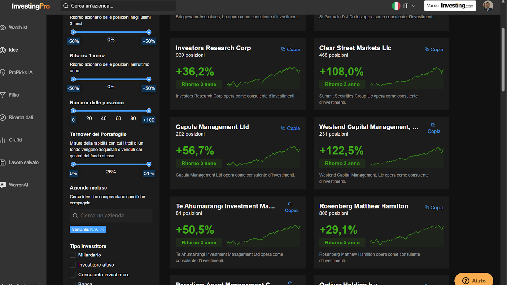Click the search magnifier in top bar
Screen dimensions: 507x285
pos(66,6)
